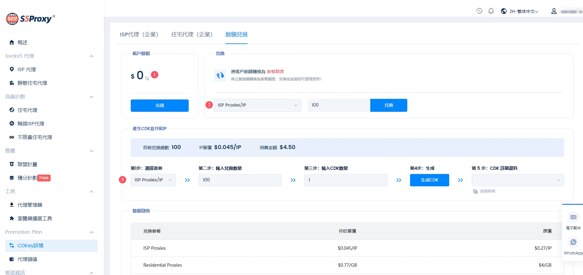Viewport: 583px width, 275px height.
Task: Click the user account profile icon
Action: click(554, 11)
